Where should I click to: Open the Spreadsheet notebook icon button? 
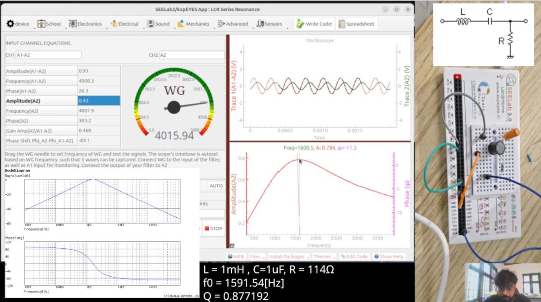coord(356,24)
